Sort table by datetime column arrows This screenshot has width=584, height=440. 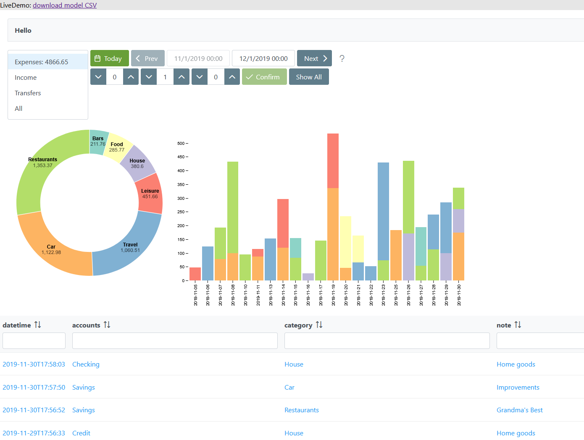[38, 325]
